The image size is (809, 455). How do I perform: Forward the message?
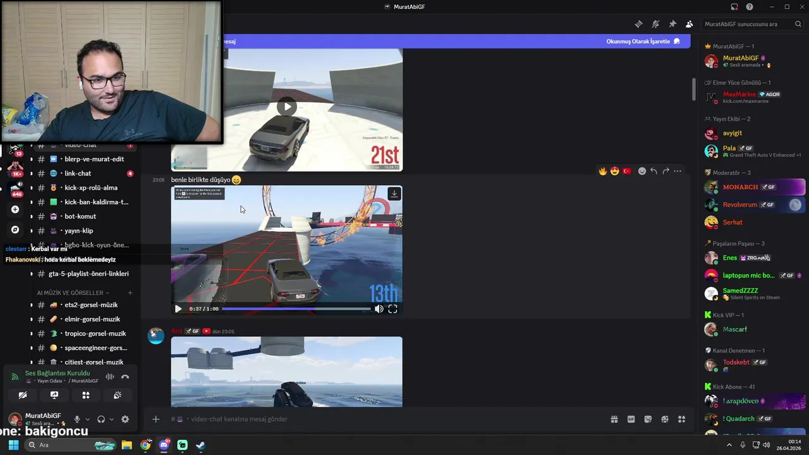point(666,171)
